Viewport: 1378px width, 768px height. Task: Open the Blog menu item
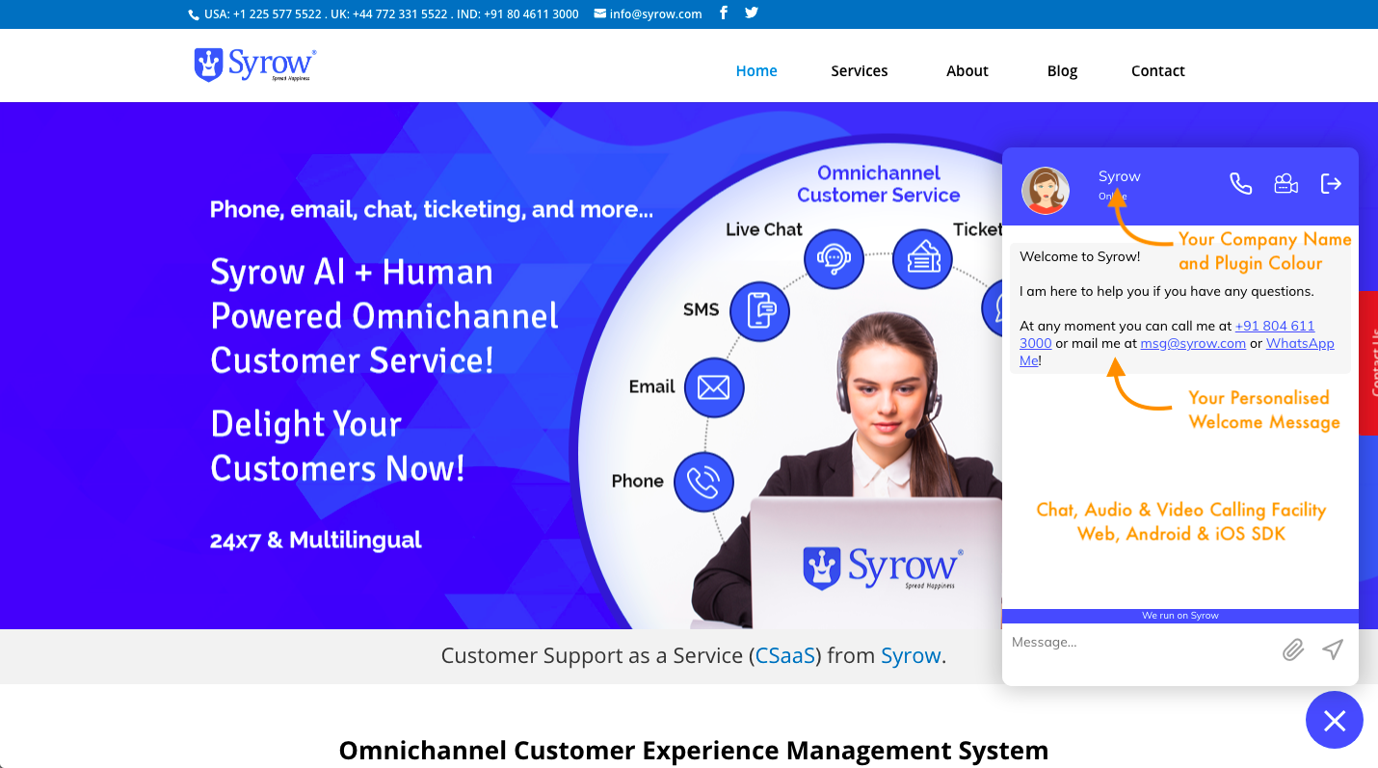[1062, 70]
